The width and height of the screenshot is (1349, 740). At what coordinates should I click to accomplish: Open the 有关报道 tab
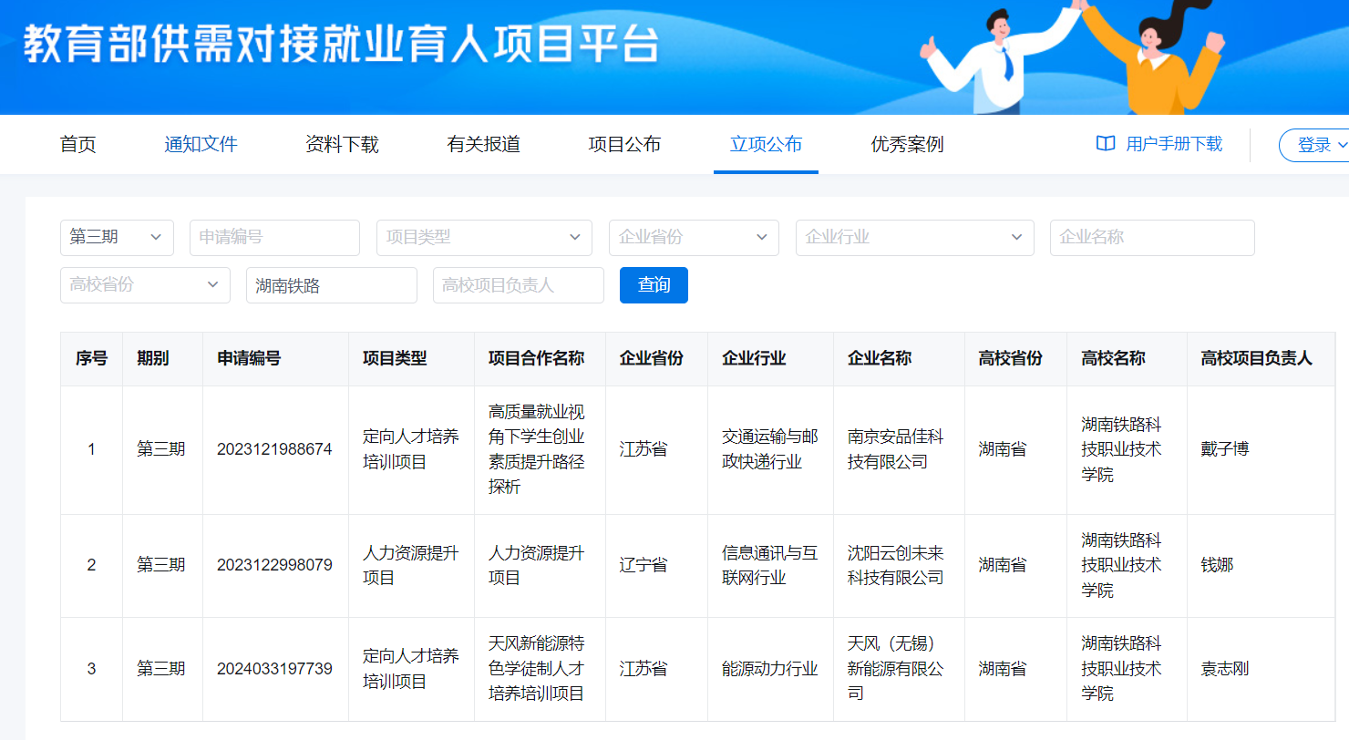(x=483, y=144)
